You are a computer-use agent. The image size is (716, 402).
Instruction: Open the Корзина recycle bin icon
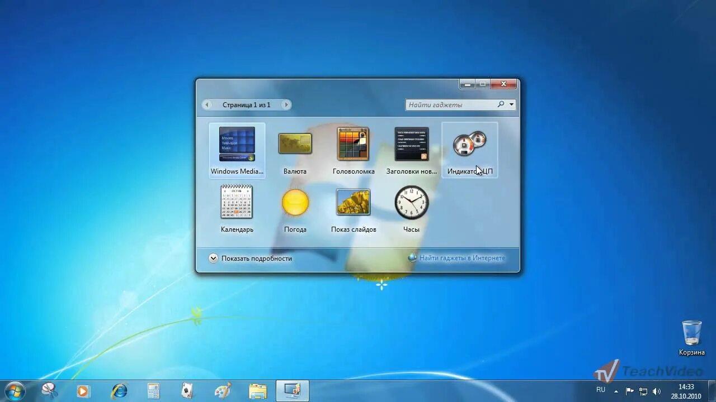coord(692,333)
